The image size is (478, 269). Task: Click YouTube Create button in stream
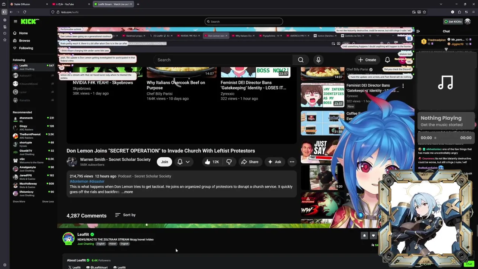[x=367, y=60]
